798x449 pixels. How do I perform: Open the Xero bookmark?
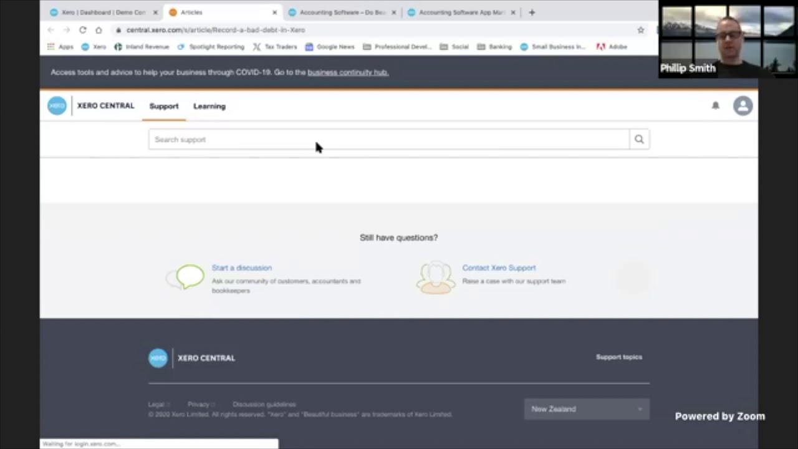pos(94,47)
